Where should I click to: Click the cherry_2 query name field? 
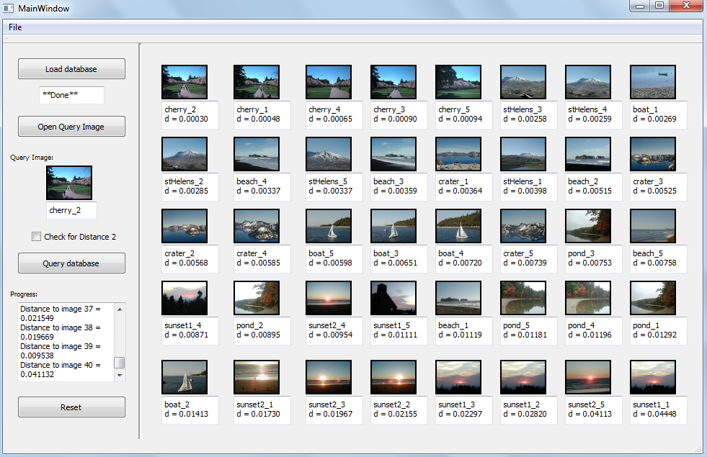(x=71, y=210)
